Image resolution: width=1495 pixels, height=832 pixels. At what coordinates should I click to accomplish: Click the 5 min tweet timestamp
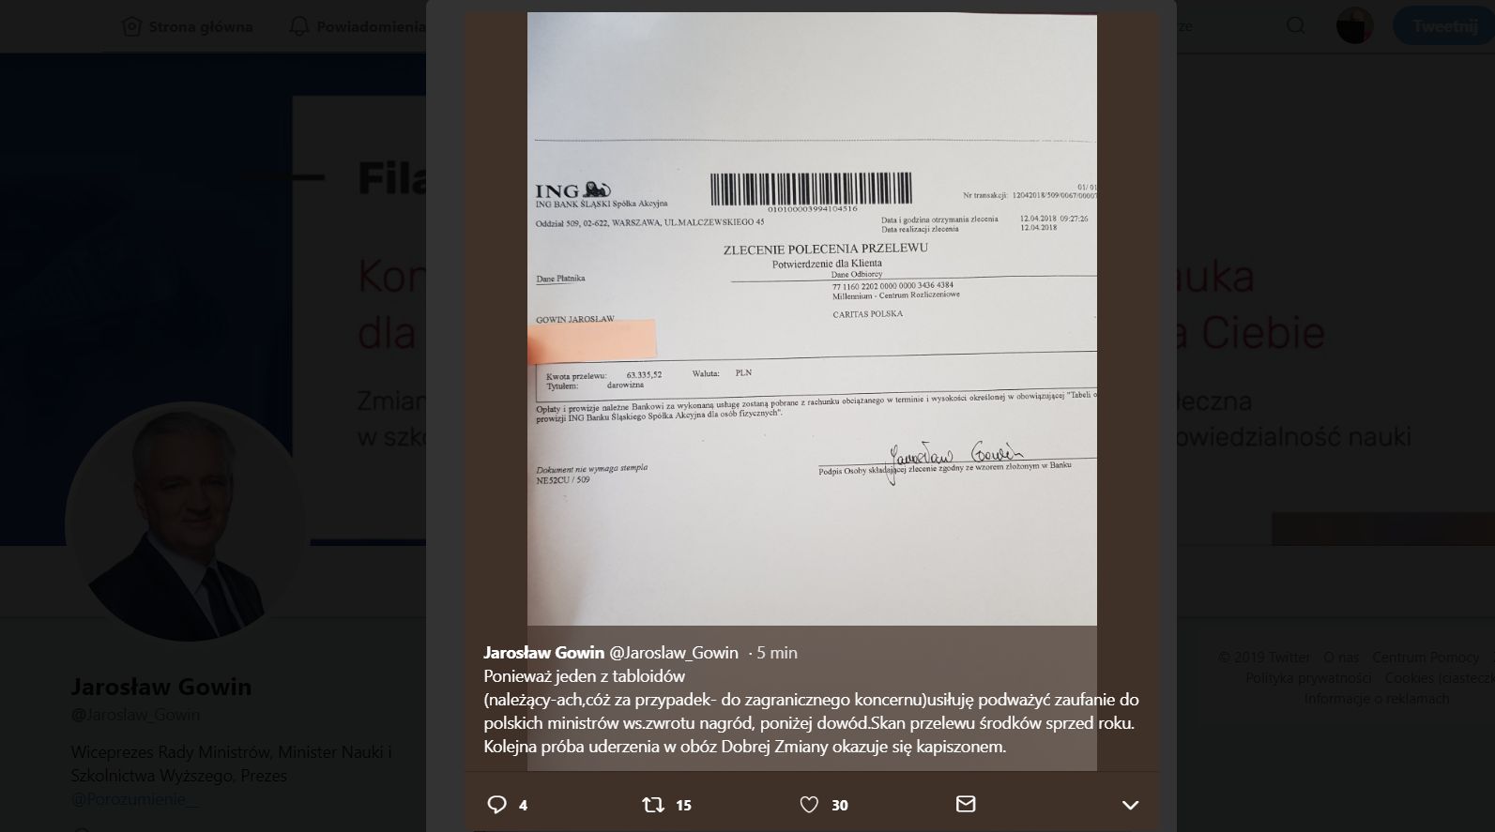[x=777, y=652]
